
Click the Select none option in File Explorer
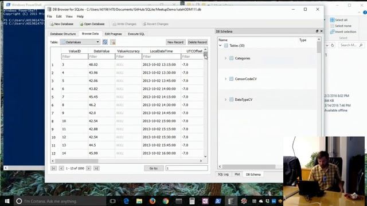point(341,26)
